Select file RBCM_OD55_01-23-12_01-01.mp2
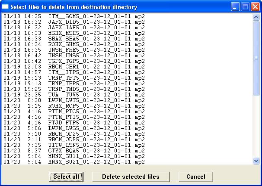 tap(128, 139)
